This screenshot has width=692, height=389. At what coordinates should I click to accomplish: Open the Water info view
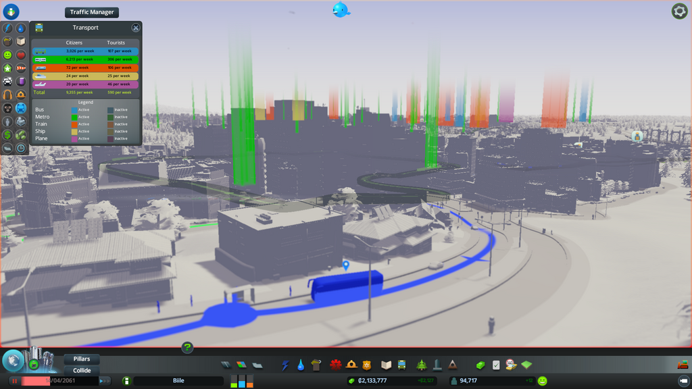click(x=21, y=28)
